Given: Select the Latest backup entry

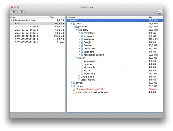Looking at the screenshot, I should click(x=37, y=23).
